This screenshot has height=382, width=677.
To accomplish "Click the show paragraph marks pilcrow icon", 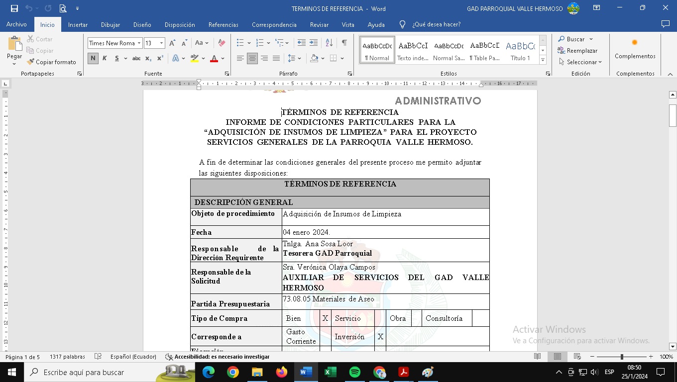I will click(x=344, y=43).
